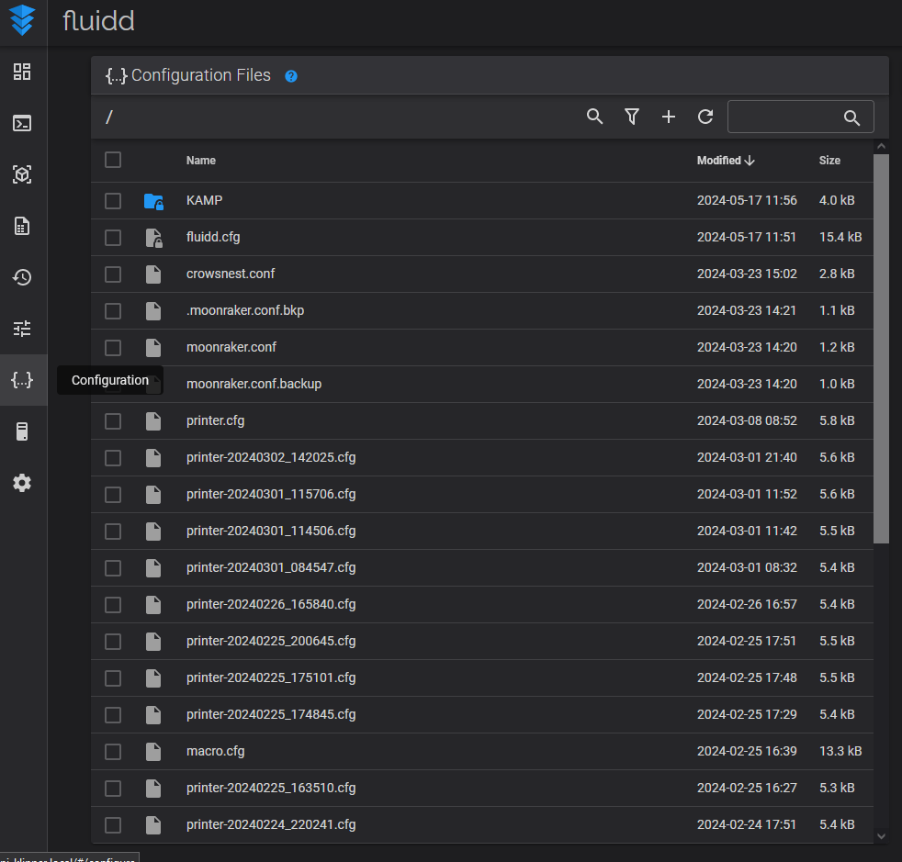
Task: Click the 13.3 kB size value
Action: pos(840,751)
